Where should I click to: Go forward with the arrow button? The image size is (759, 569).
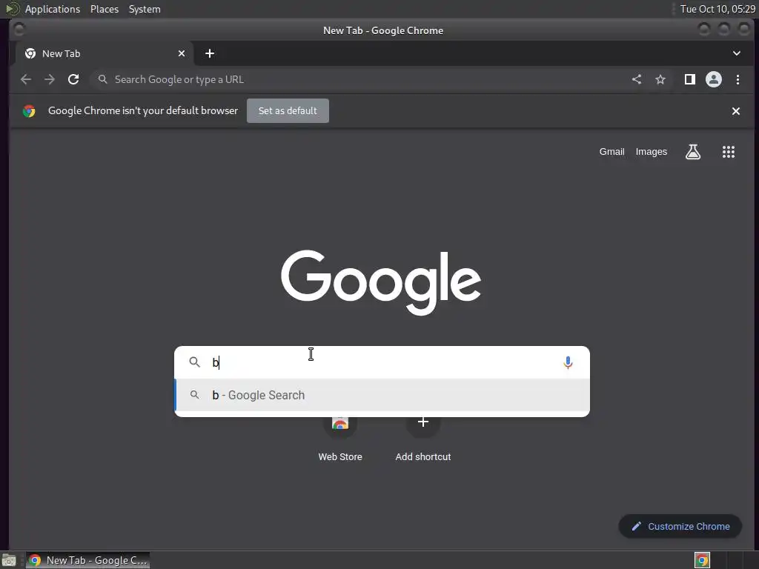tap(50, 79)
